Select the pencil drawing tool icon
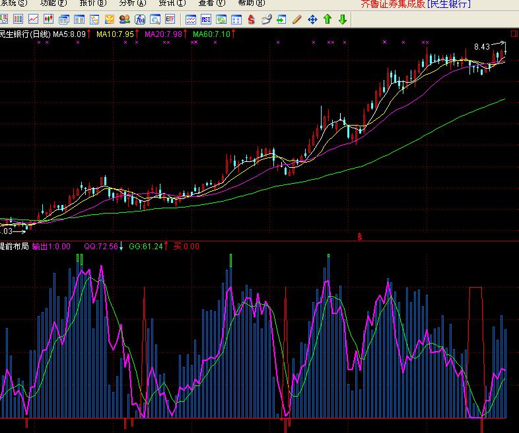Screen dimensions: 519x433 (x=297, y=20)
